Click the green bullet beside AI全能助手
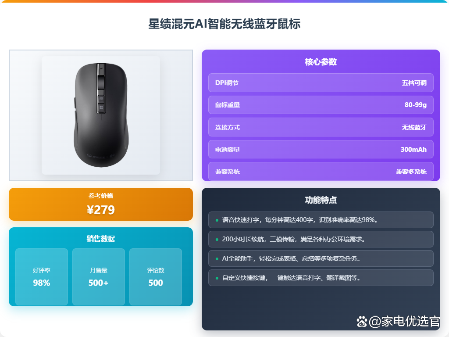This screenshot has height=337, width=449. coord(217,259)
